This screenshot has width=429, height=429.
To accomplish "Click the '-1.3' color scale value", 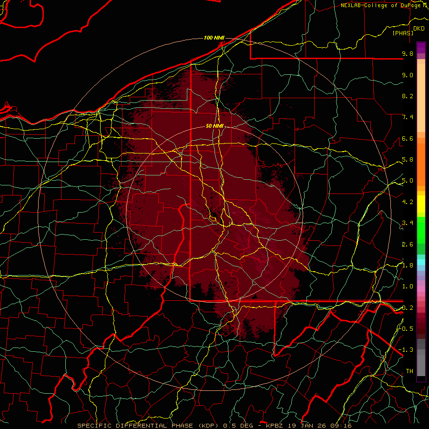I will click(406, 350).
